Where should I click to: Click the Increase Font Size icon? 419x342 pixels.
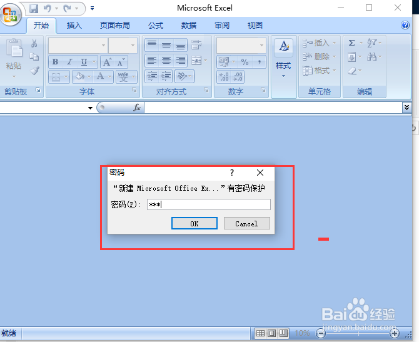(107, 63)
